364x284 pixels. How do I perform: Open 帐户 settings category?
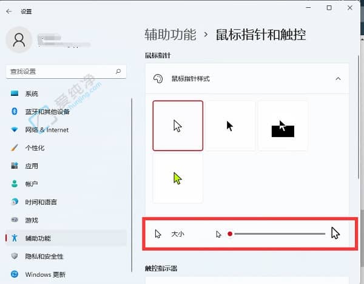coord(66,184)
